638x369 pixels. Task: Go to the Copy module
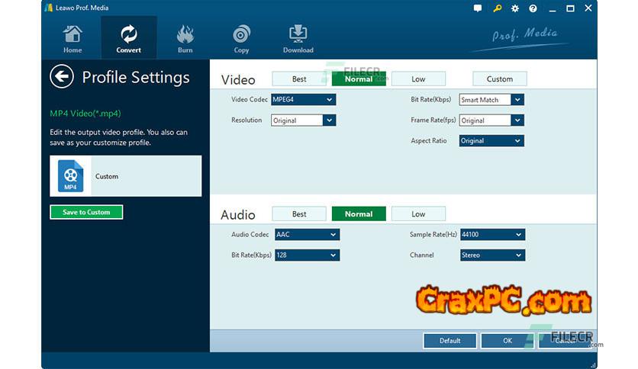coord(241,39)
